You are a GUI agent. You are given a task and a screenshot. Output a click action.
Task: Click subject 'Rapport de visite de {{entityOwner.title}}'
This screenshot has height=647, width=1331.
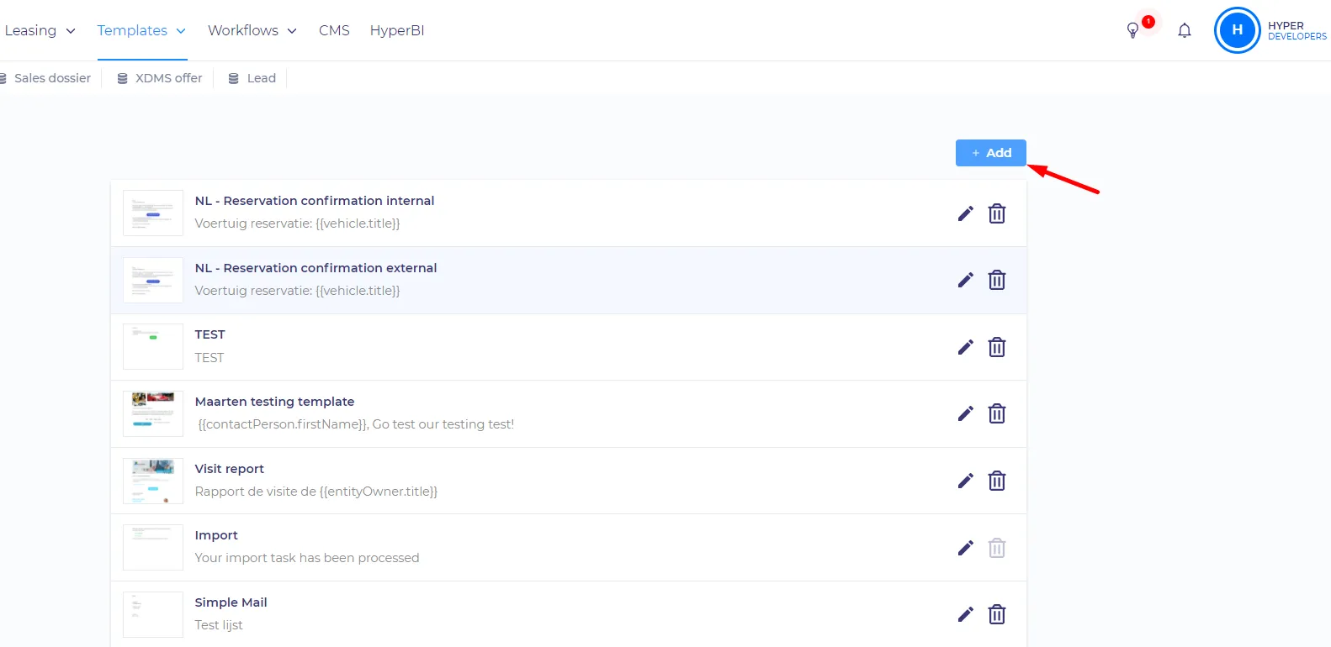316,492
